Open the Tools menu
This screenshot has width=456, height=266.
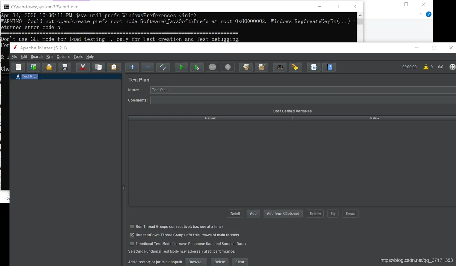click(78, 57)
